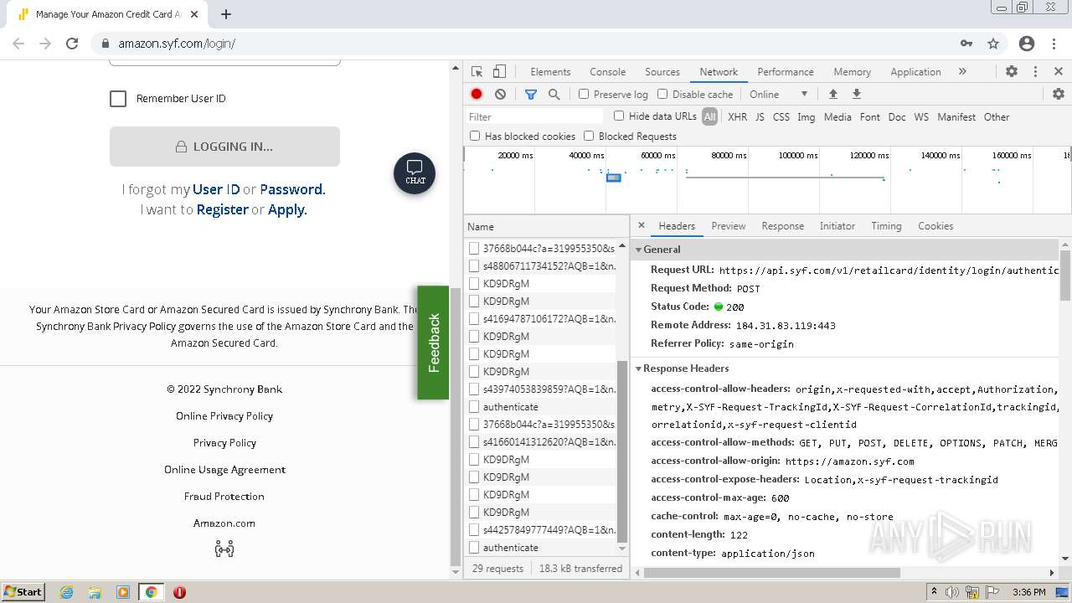Enable Preserve log checkbox
This screenshot has height=603, width=1072.
click(584, 95)
